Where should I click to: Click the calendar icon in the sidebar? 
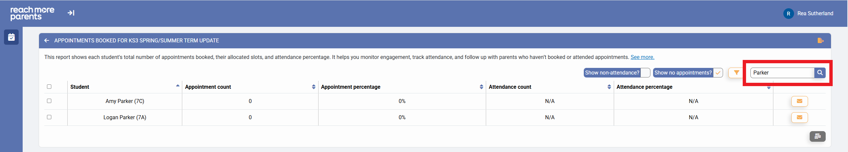tap(11, 37)
